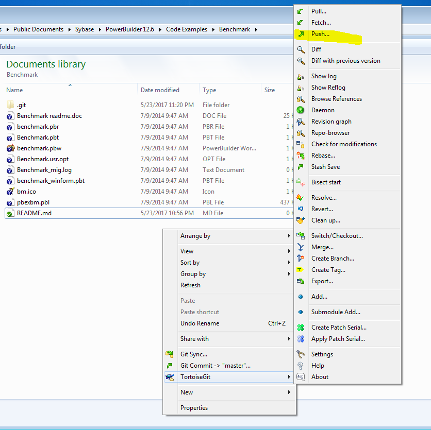The height and width of the screenshot is (430, 431).
Task: Click the Fetch arrow icon
Action: [301, 23]
